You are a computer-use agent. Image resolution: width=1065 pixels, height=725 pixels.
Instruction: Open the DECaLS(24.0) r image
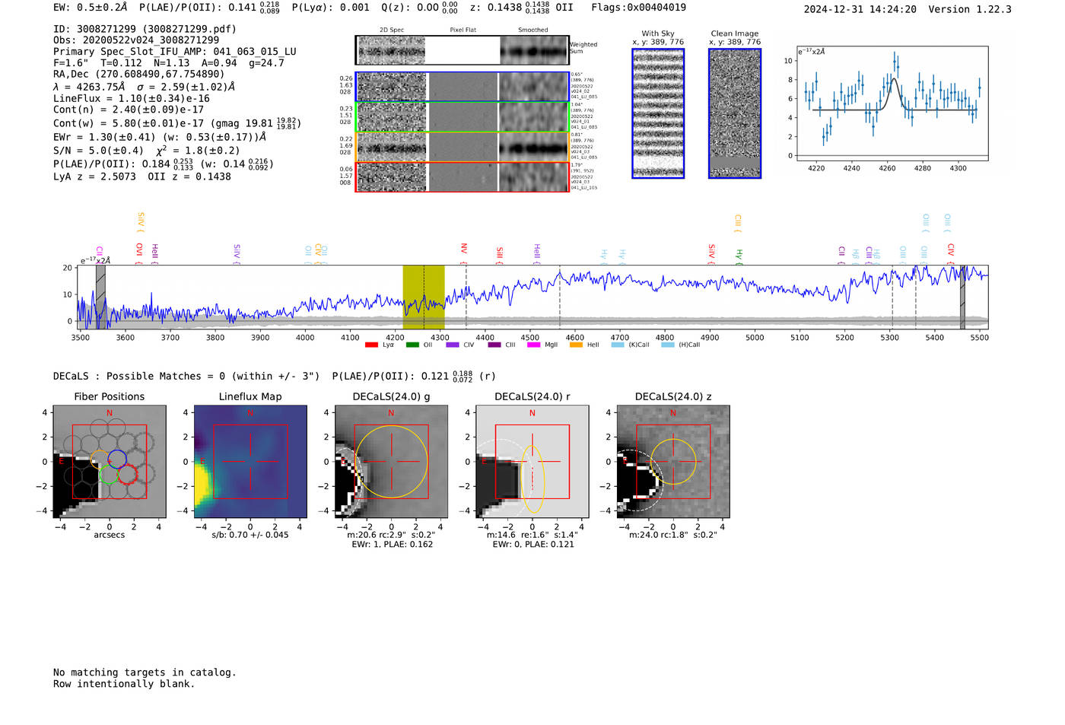coord(532,461)
